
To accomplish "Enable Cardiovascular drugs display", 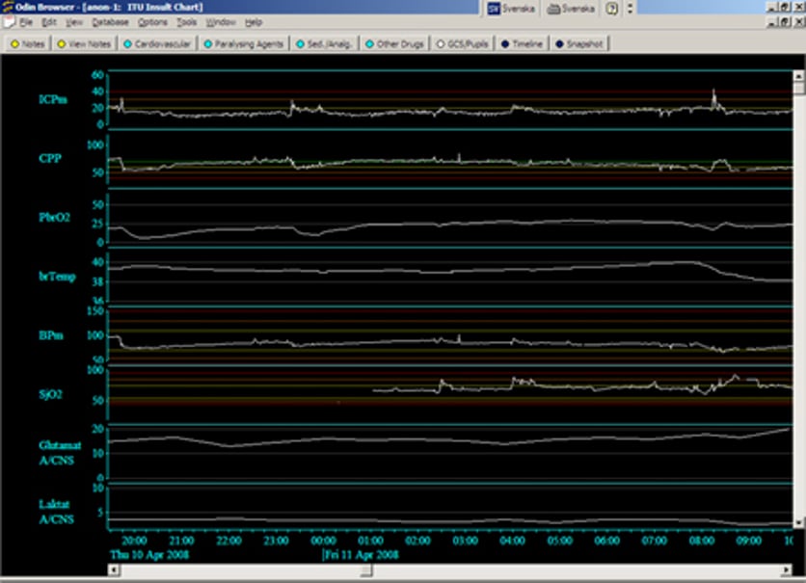I will [158, 44].
